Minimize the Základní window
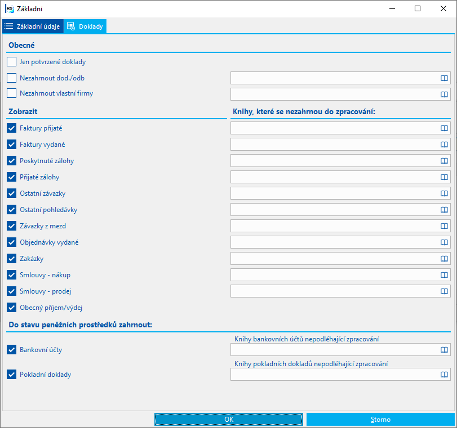The image size is (457, 428). coord(392,9)
